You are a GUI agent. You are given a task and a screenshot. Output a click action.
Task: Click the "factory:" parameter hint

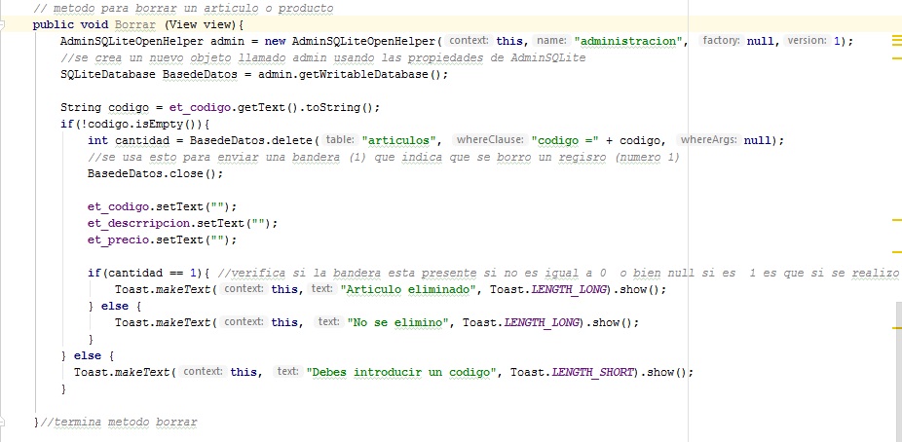[x=721, y=40]
